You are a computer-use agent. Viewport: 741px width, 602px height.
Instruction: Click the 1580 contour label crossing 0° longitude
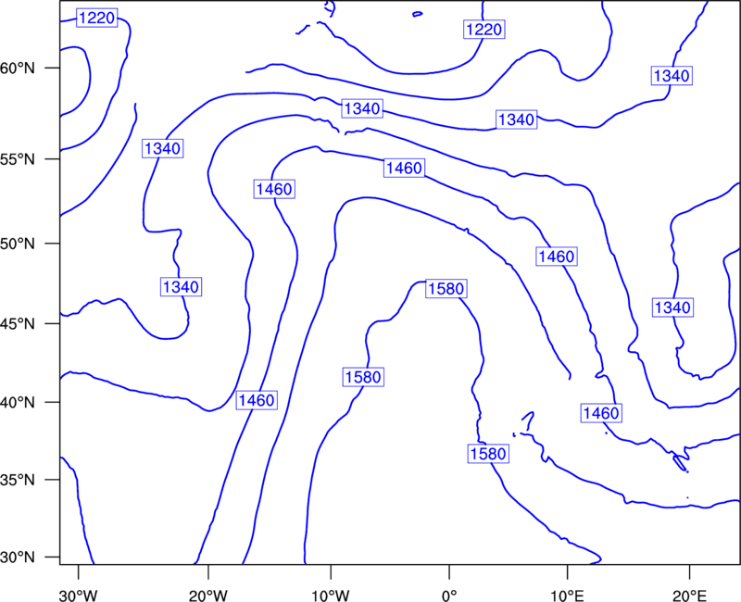click(x=446, y=288)
